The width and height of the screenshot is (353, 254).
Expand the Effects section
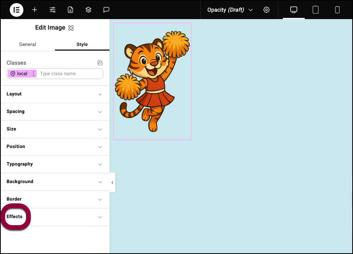pyautogui.click(x=55, y=217)
